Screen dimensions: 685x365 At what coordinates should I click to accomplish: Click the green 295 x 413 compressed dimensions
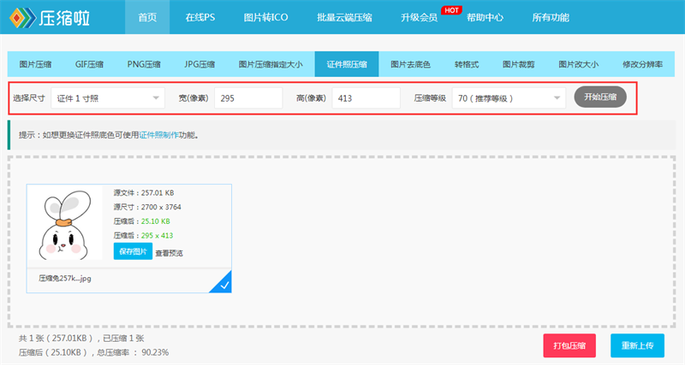coord(157,235)
